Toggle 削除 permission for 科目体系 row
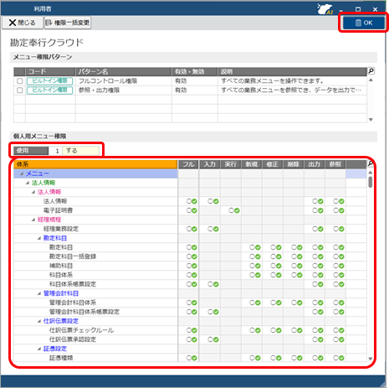 297,275
